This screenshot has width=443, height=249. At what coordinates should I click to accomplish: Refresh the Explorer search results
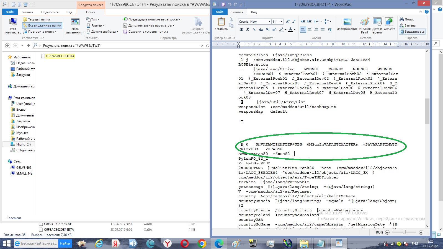[x=207, y=46]
